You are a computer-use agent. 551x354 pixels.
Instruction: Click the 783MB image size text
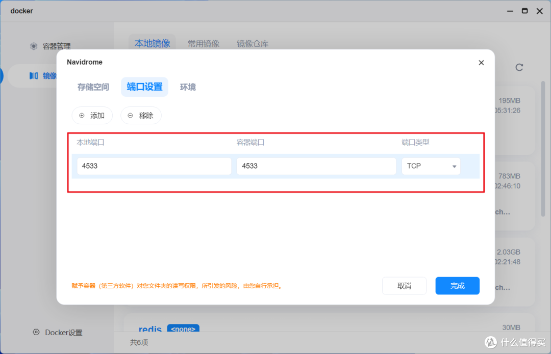[x=509, y=176]
